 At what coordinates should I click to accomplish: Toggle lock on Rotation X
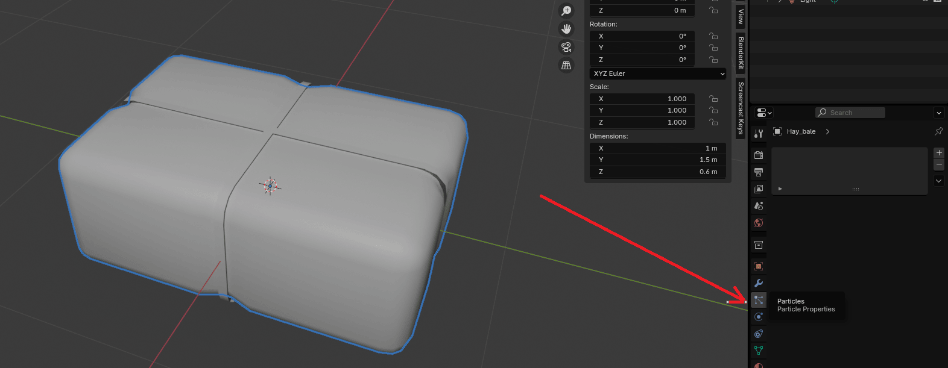(713, 36)
